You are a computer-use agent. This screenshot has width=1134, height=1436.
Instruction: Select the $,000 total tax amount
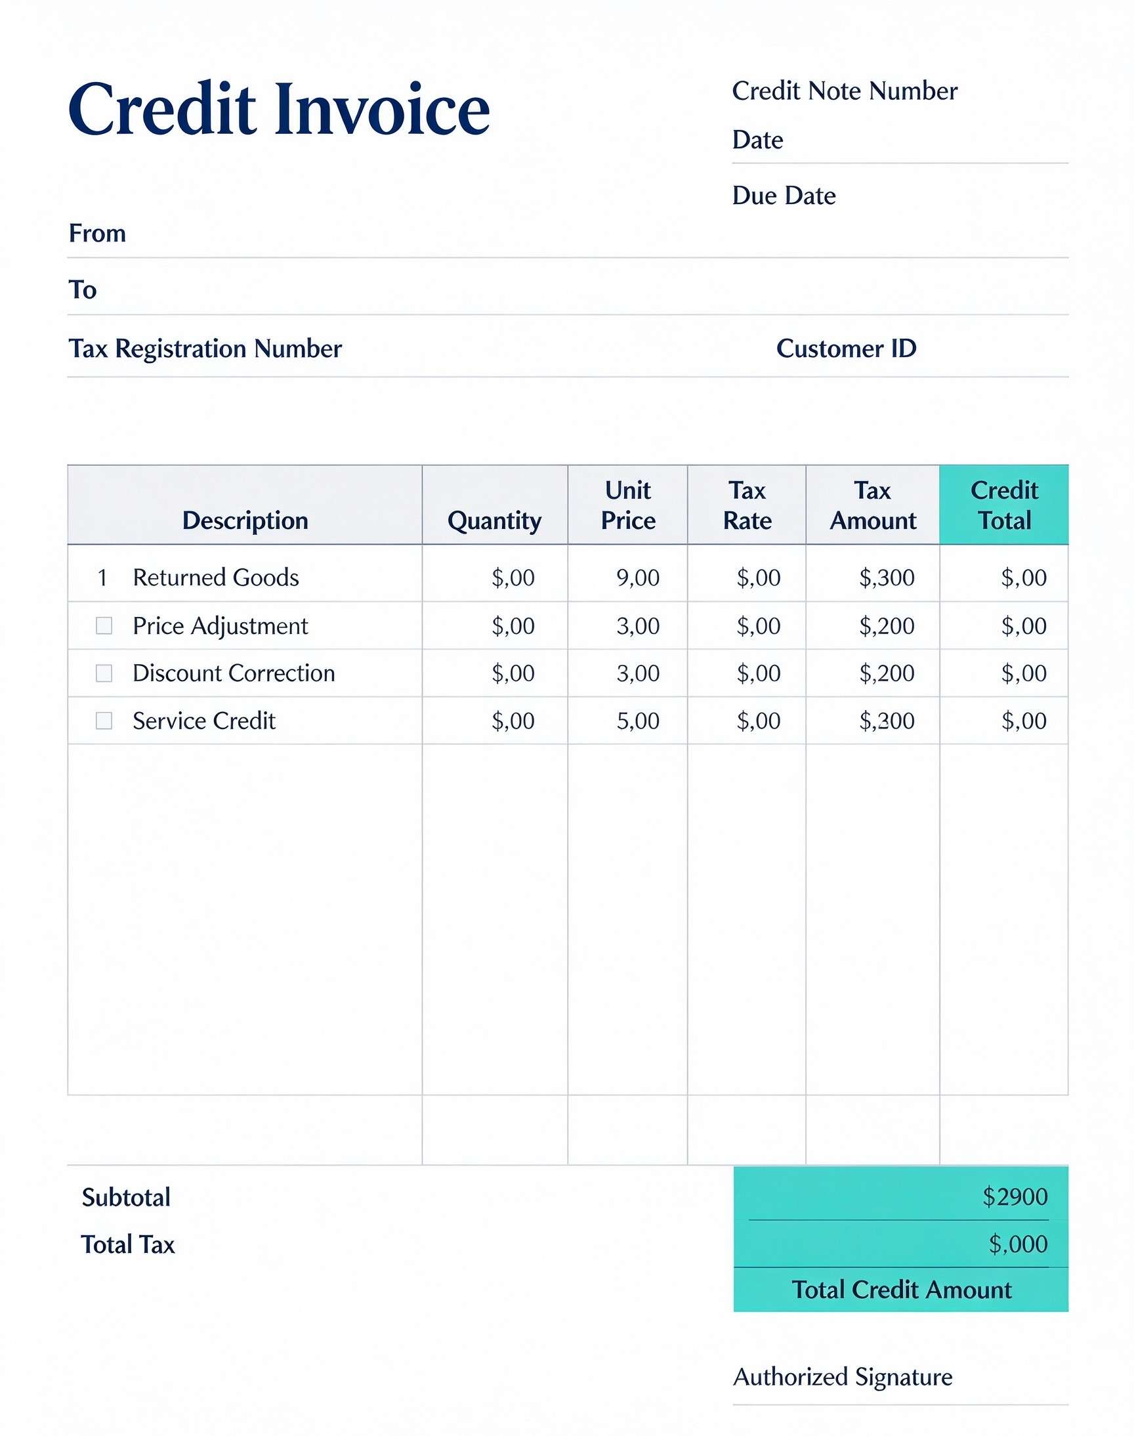pos(1018,1244)
